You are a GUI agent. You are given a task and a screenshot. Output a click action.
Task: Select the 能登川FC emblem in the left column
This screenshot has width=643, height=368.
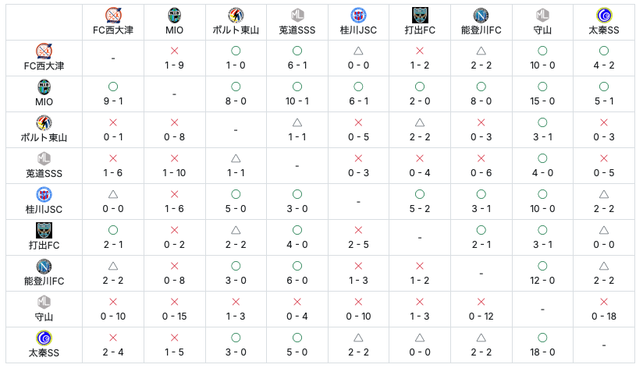[44, 266]
